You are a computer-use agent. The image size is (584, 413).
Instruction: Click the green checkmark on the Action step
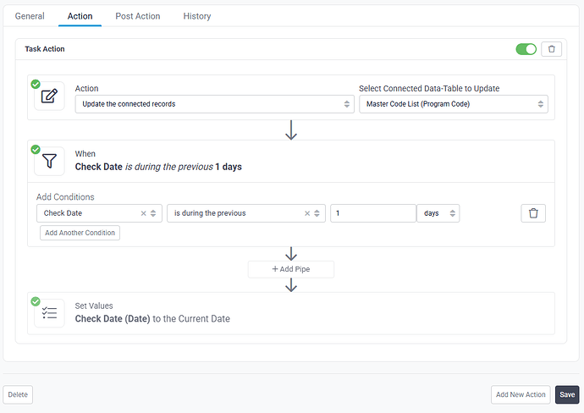(x=36, y=84)
